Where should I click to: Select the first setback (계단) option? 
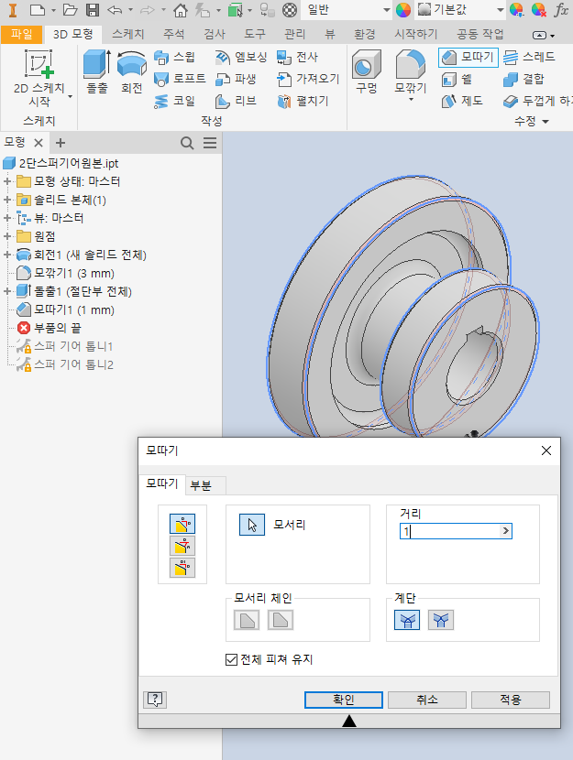point(406,620)
